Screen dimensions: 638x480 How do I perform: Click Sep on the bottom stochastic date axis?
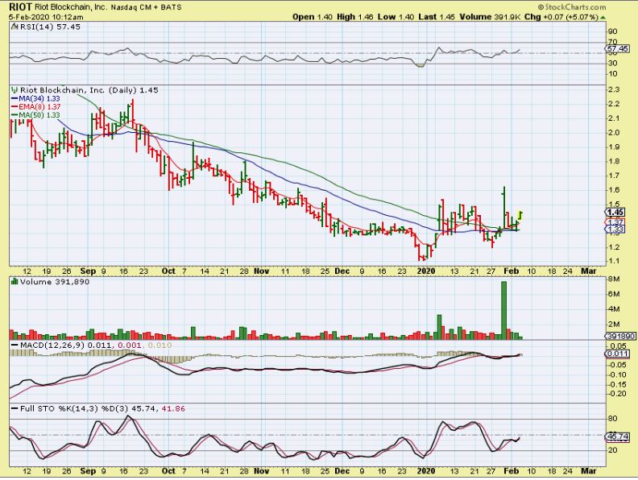click(88, 471)
